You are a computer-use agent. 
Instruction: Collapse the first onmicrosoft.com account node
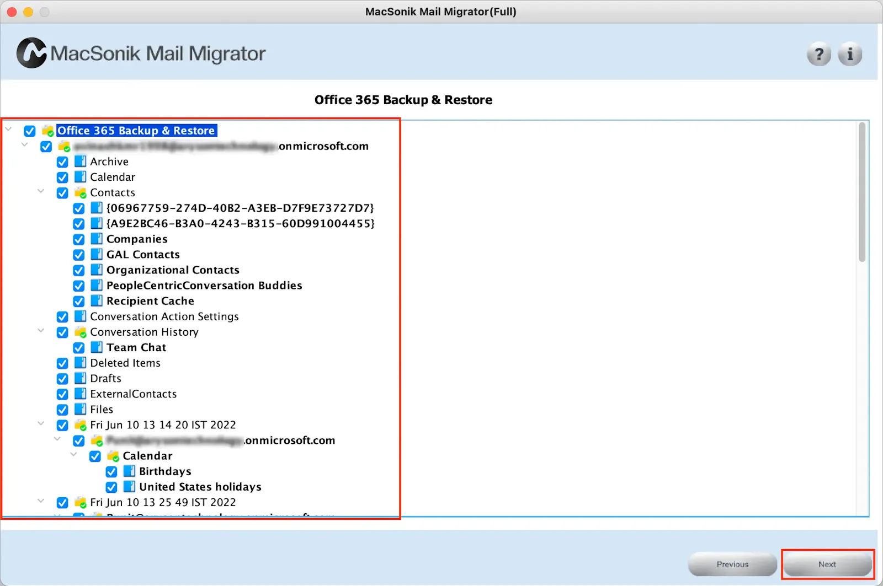[x=25, y=145]
